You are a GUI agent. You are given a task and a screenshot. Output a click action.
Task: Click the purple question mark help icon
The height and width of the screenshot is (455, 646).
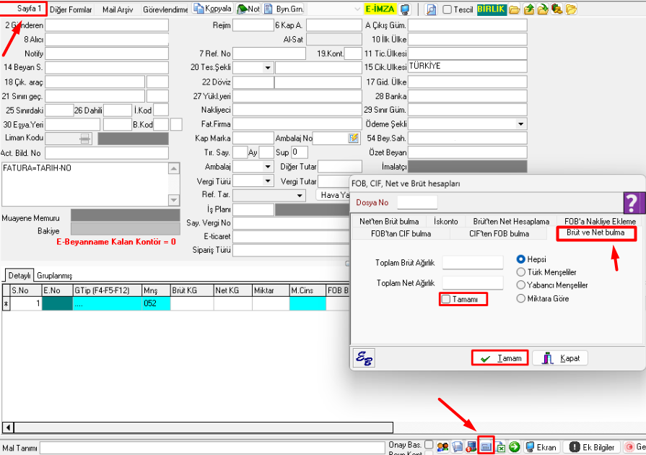632,202
